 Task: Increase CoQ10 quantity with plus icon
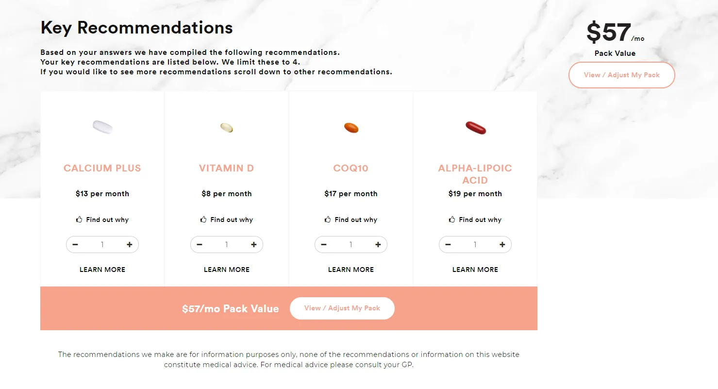pos(378,245)
